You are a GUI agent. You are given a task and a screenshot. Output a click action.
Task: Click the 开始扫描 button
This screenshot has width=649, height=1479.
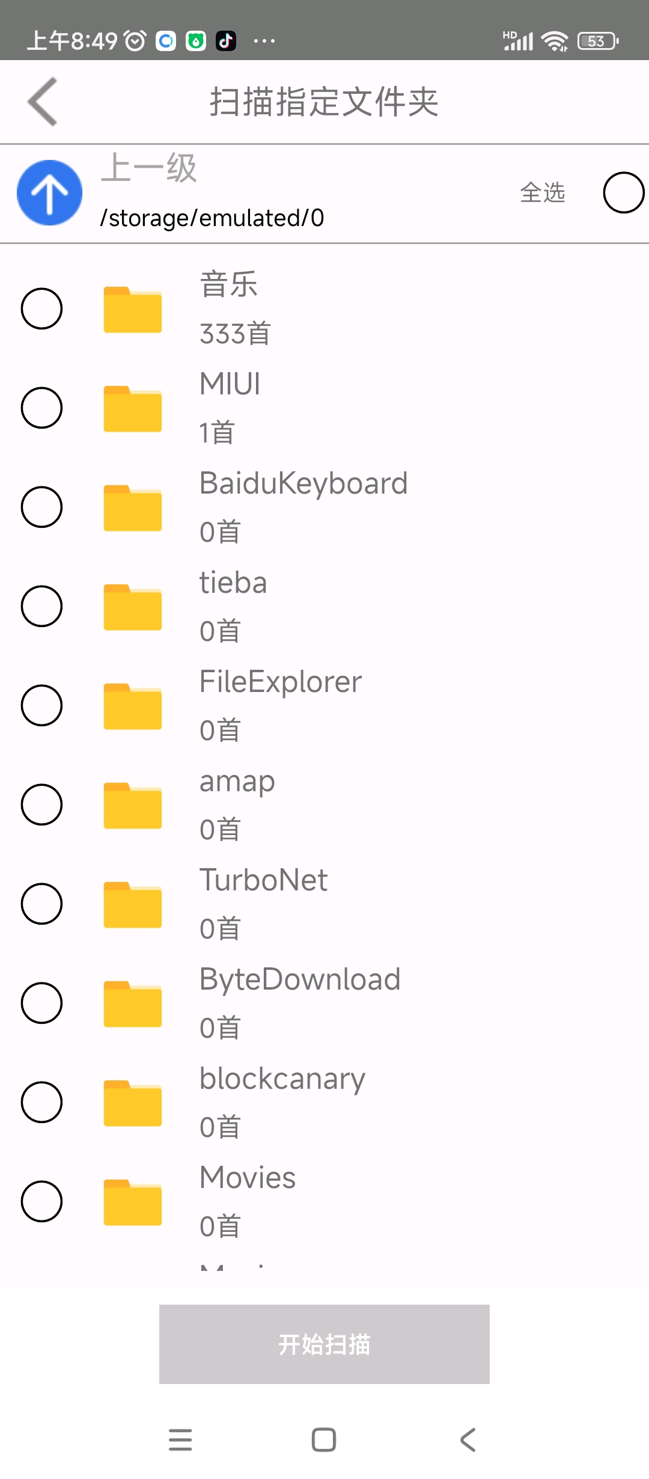tap(324, 1344)
